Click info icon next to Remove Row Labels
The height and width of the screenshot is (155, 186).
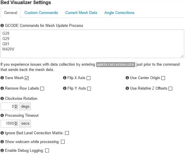point(2,88)
